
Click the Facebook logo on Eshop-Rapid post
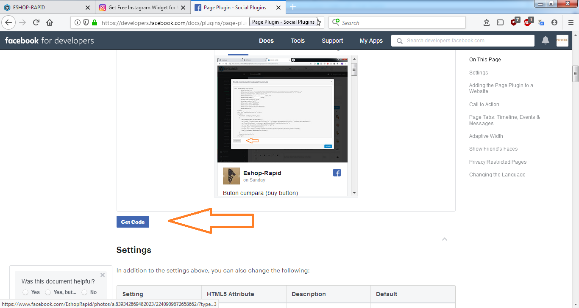click(x=337, y=173)
